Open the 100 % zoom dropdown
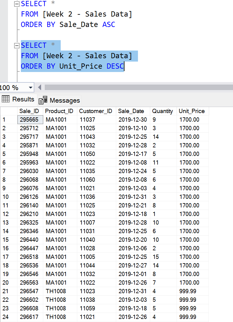The width and height of the screenshot is (233, 322). click(31, 88)
